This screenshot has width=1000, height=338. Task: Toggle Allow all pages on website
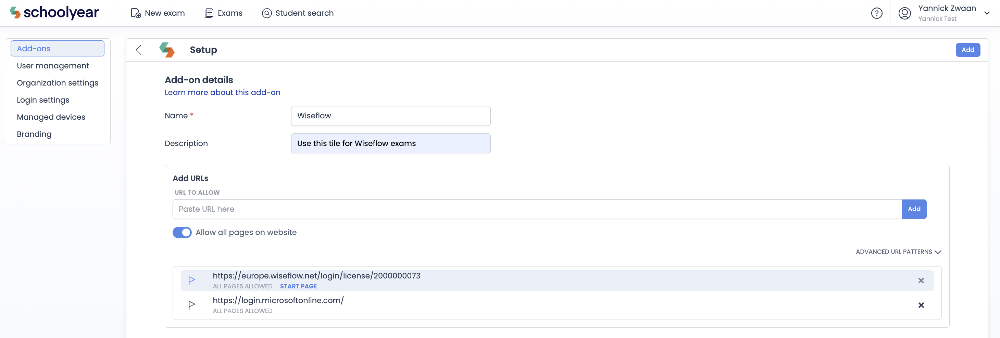pyautogui.click(x=182, y=232)
